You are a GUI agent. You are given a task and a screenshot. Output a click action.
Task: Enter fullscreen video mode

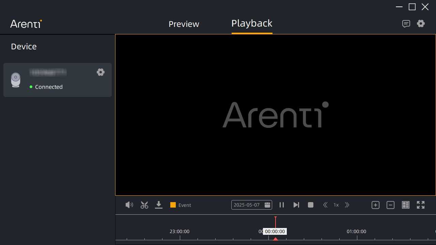(421, 205)
